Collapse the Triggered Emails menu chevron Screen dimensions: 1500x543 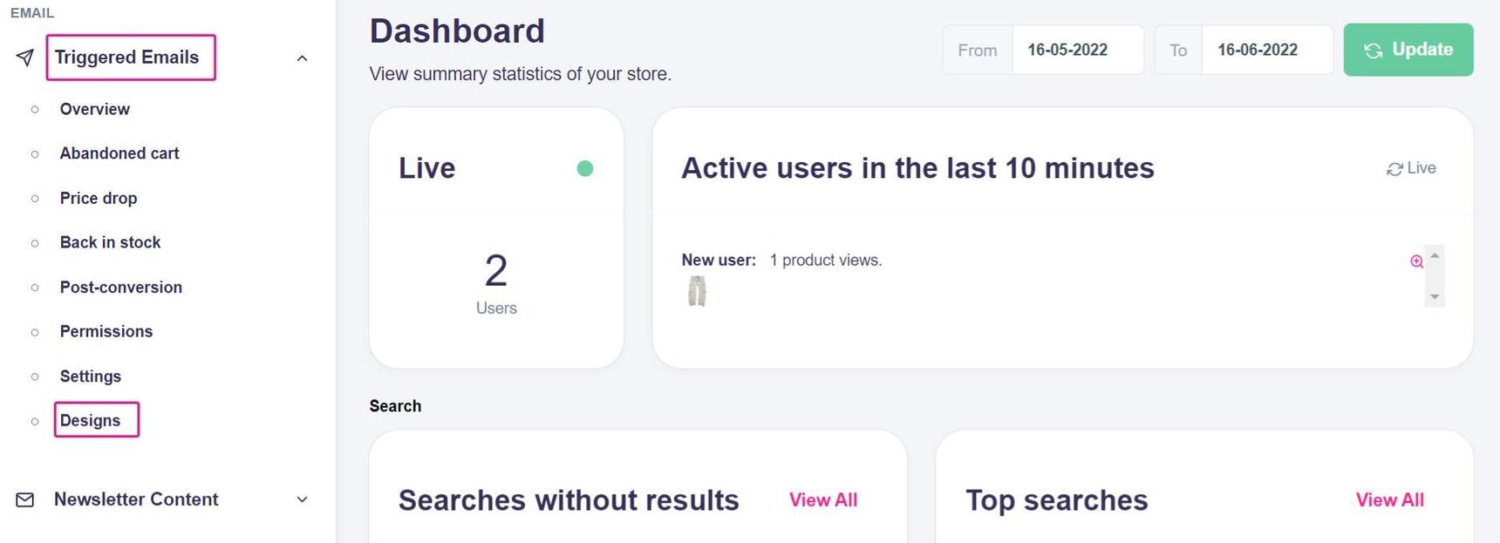302,58
